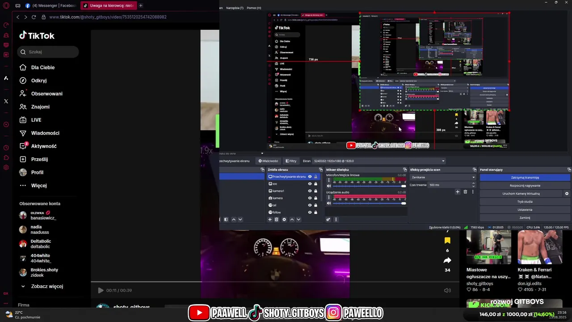Image resolution: width=572 pixels, height=322 pixels.
Task: Open the Pomoc (H) menu in OBS
Action: pos(254,8)
